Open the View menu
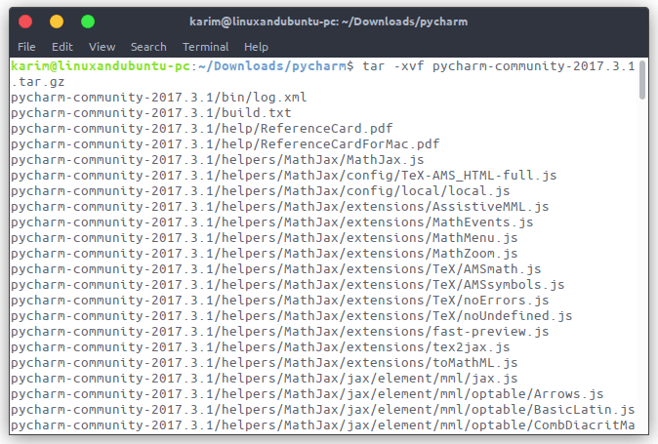Image resolution: width=658 pixels, height=444 pixels. [102, 47]
